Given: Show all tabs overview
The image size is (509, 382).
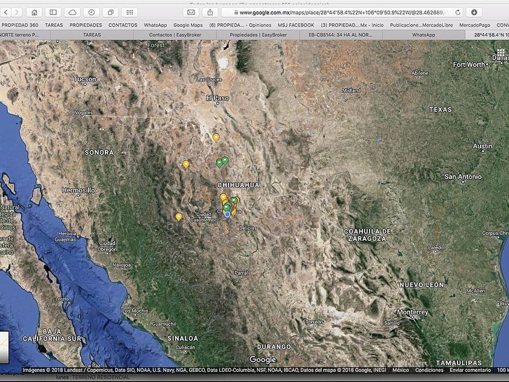Looking at the screenshot, I should 110,12.
